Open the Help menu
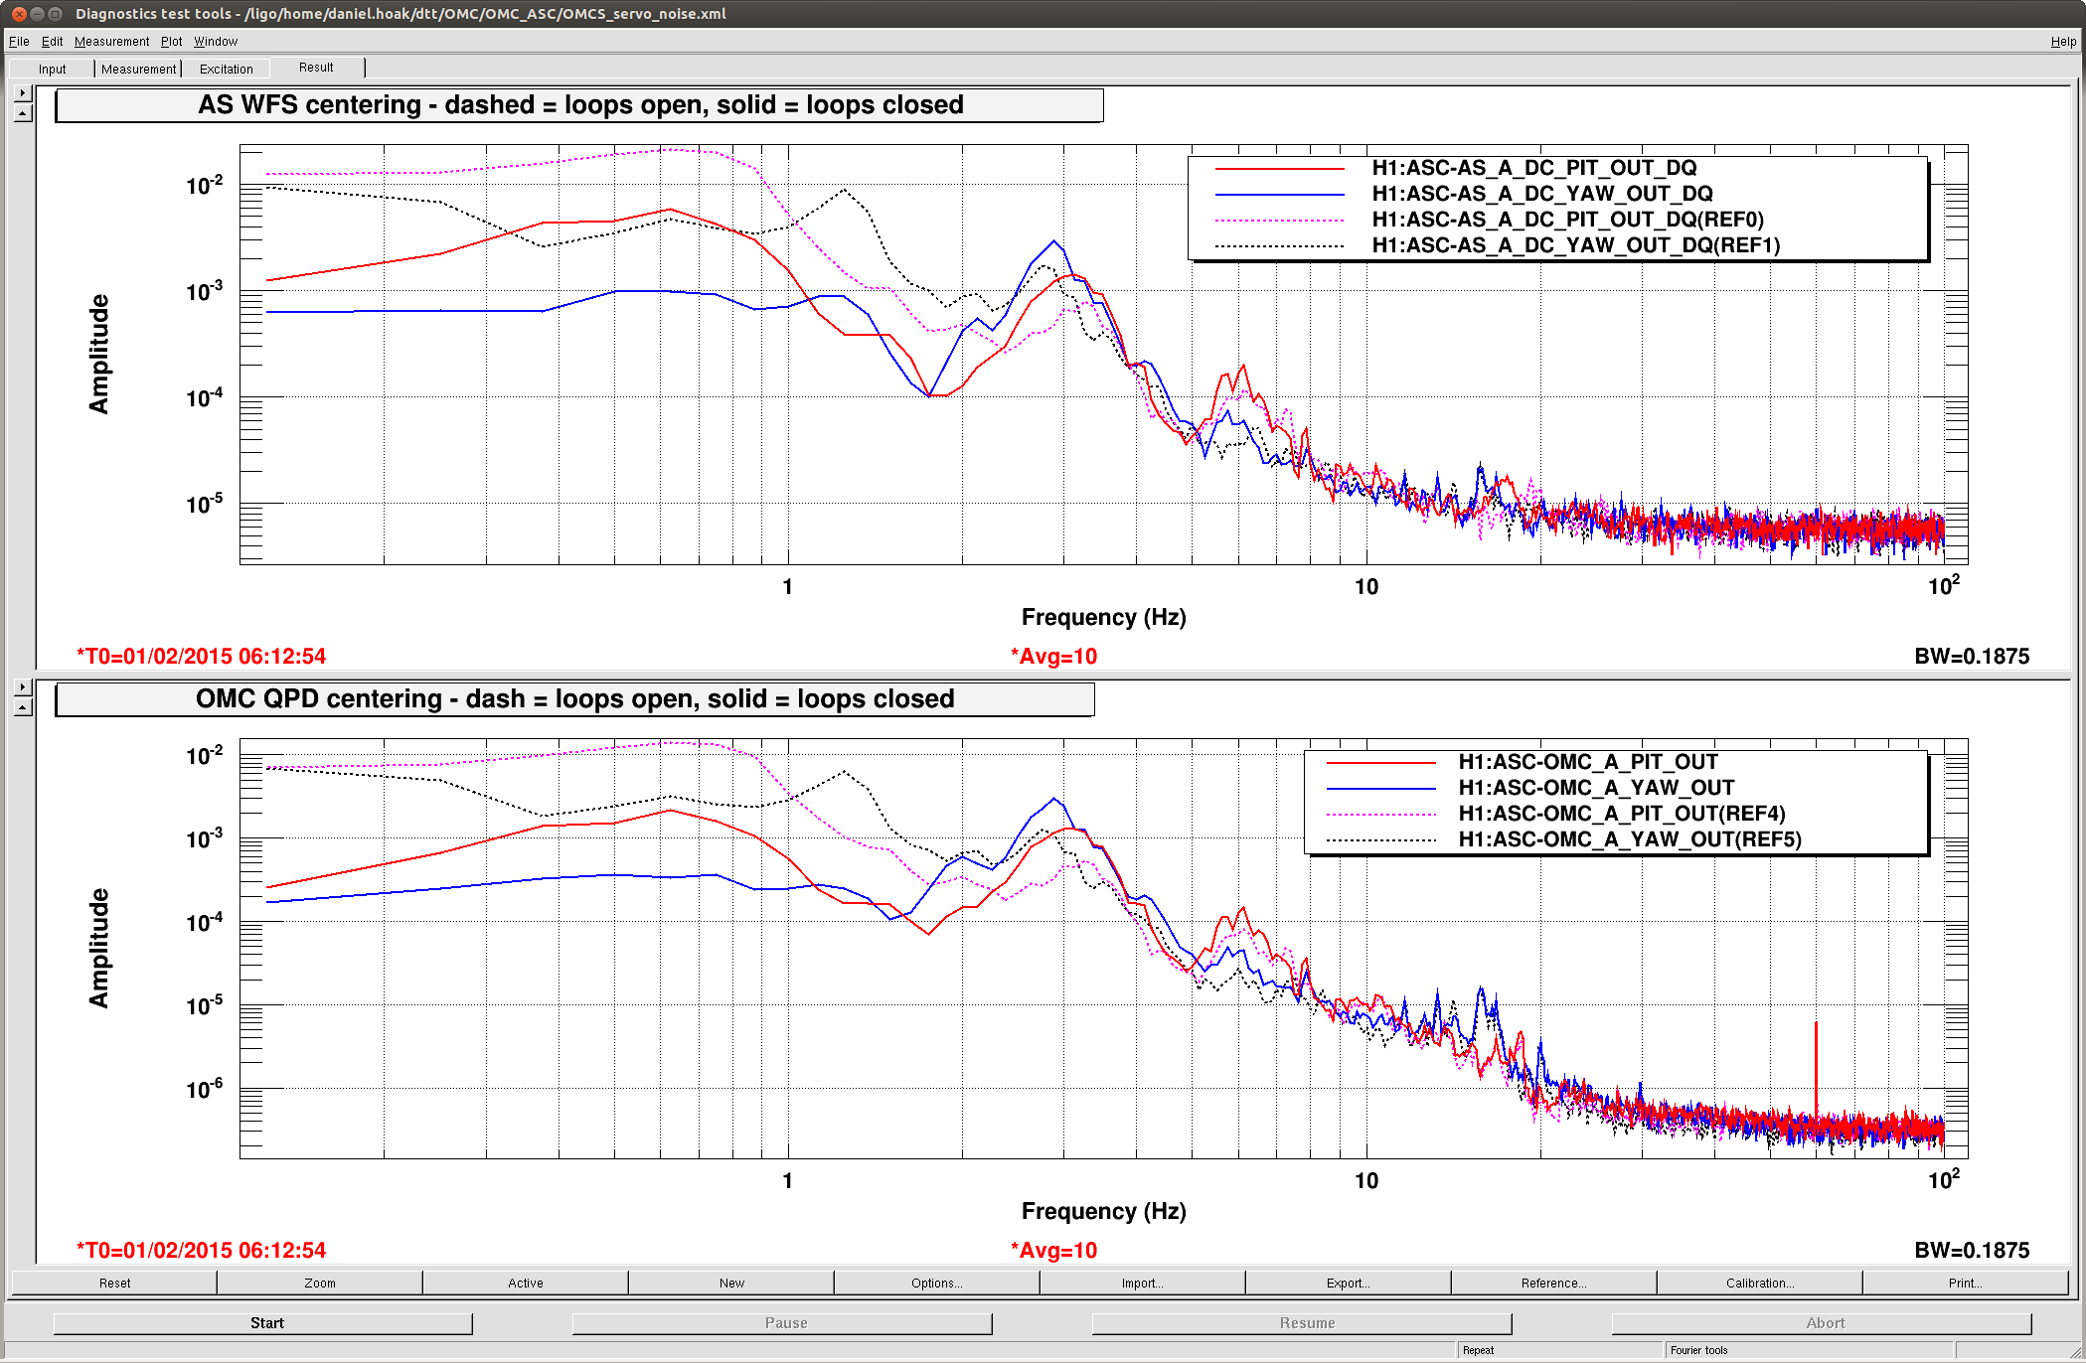This screenshot has width=2086, height=1363. [x=2063, y=41]
